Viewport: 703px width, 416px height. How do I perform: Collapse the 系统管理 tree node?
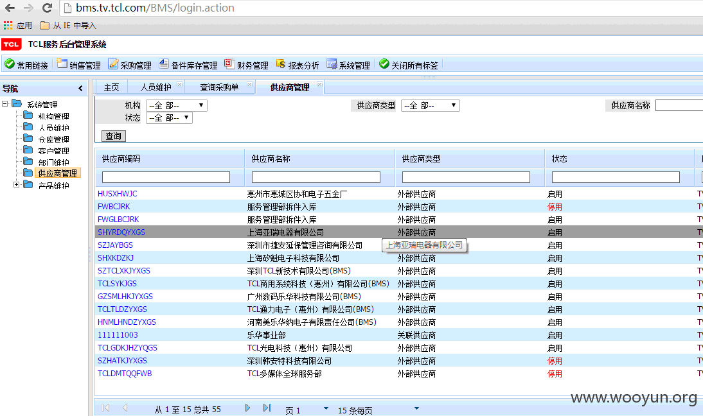click(5, 104)
